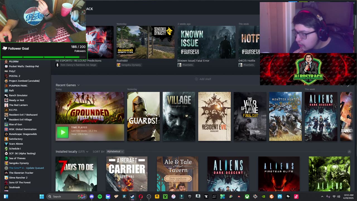357x201 pixels.
Task: Select Sea of Thieves in the game list
Action: point(17,158)
